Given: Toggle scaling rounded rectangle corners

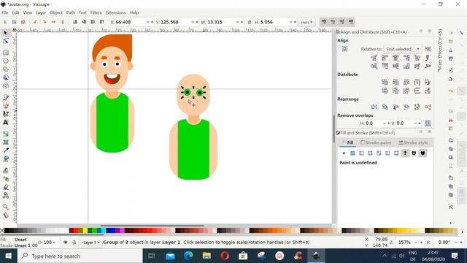Looking at the screenshot, I should click(333, 22).
